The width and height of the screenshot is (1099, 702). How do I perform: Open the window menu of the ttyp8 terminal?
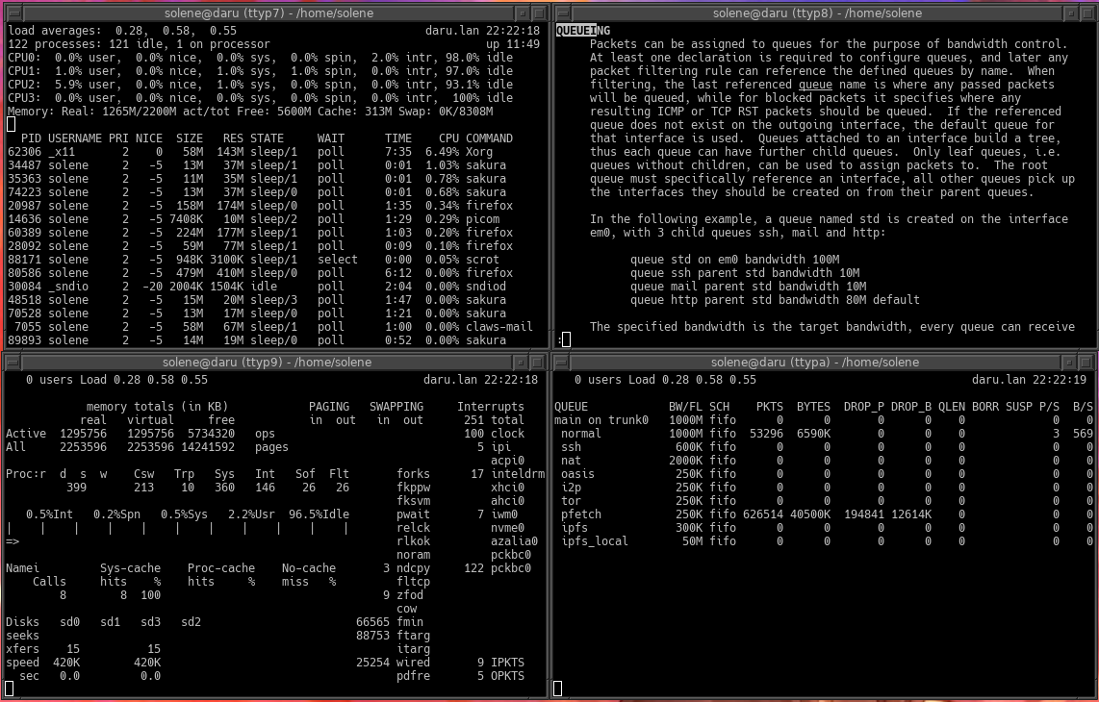point(561,13)
